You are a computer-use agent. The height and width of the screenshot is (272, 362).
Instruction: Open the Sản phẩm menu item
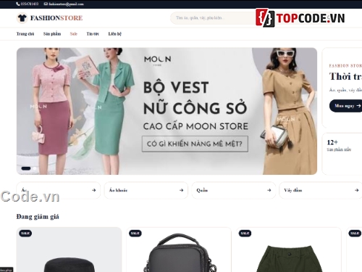click(x=52, y=34)
